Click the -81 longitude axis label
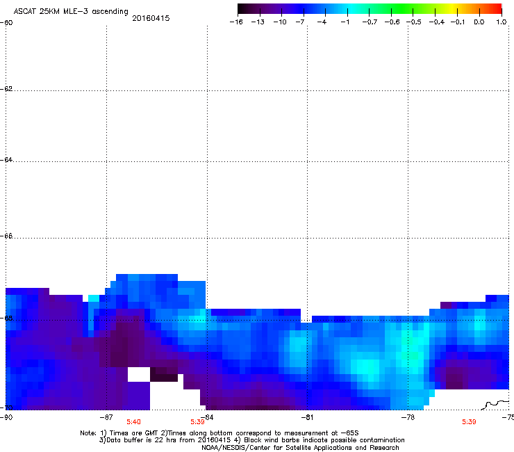514x452 pixels. tap(307, 417)
